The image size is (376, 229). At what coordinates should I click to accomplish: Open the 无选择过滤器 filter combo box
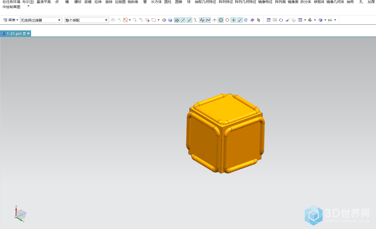[41, 20]
